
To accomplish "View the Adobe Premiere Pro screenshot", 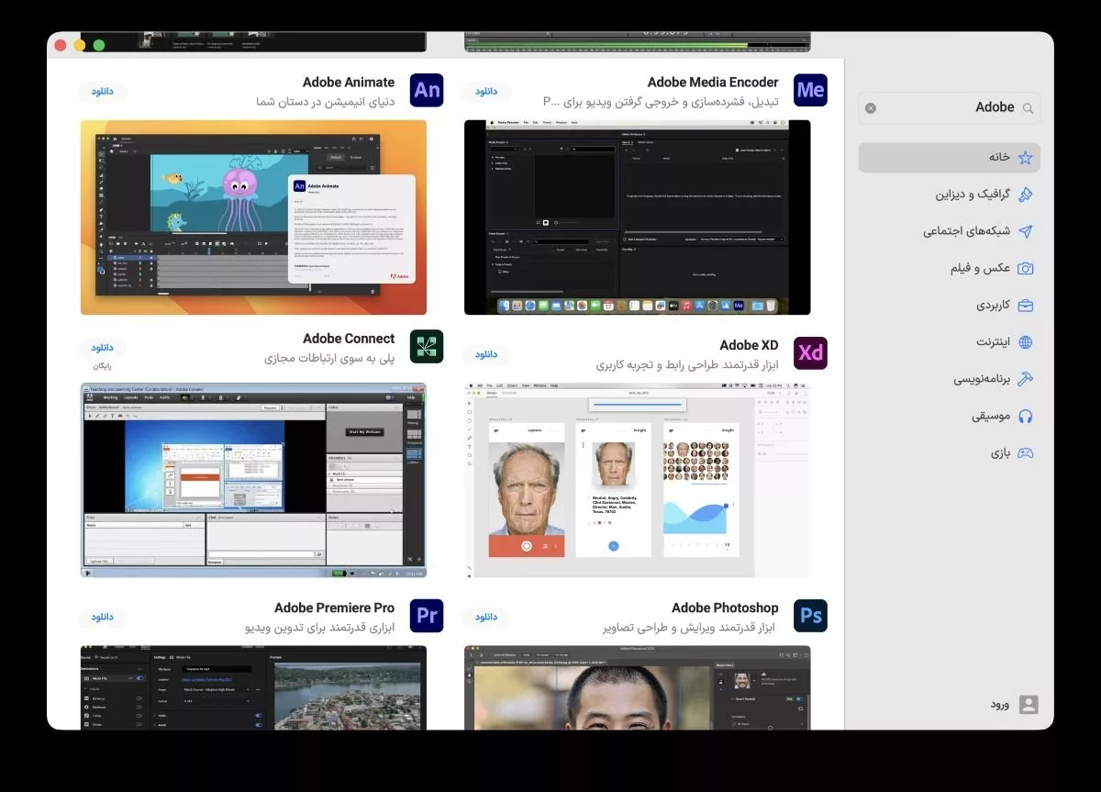I will pyautogui.click(x=253, y=687).
